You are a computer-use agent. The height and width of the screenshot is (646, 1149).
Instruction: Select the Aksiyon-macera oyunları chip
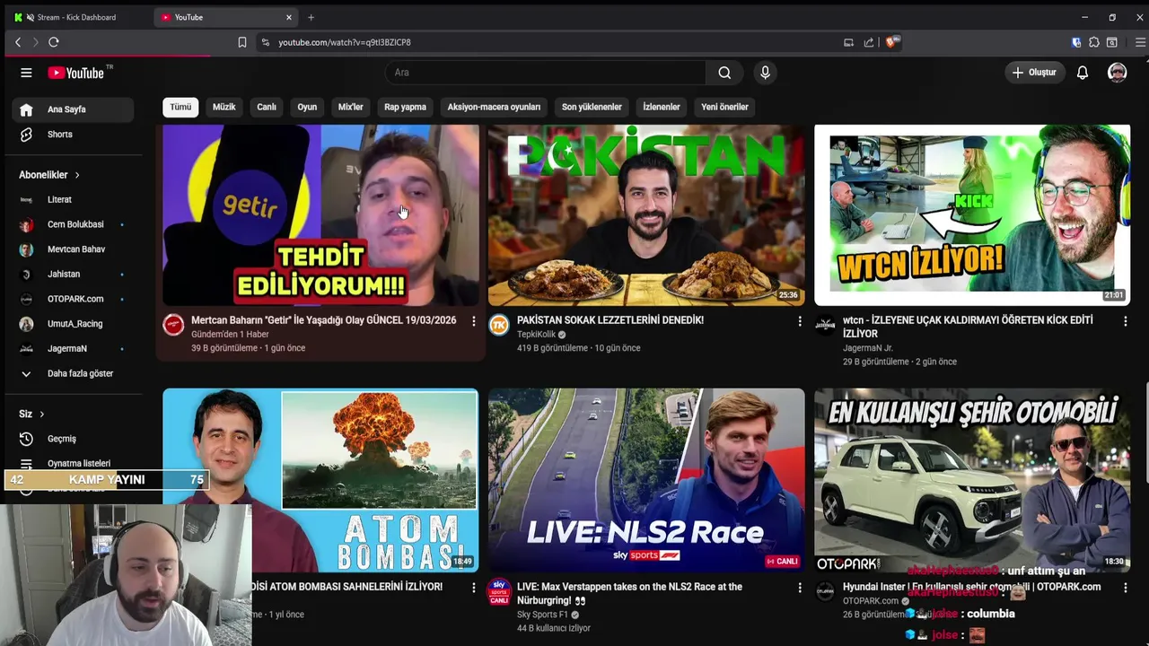pyautogui.click(x=494, y=107)
